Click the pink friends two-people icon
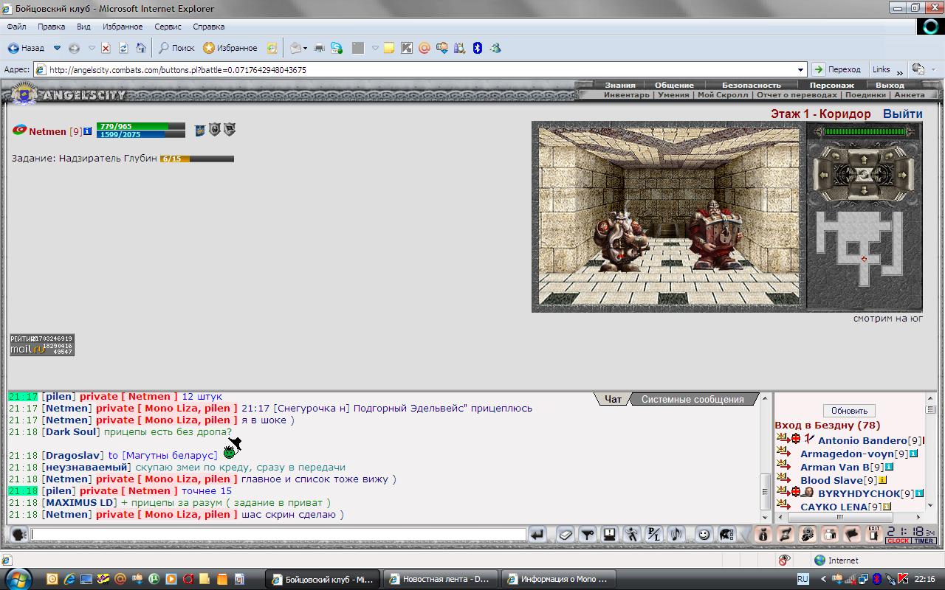The width and height of the screenshot is (945, 590). pos(830,535)
